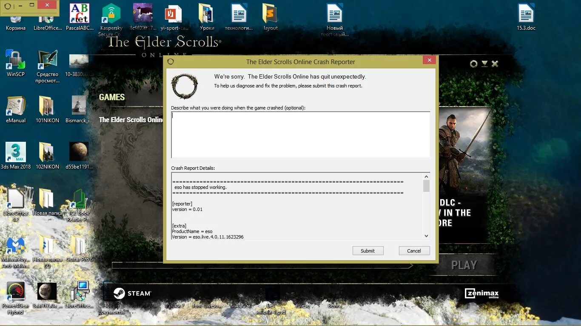Launch Guitar Pro 6 shortcut
This screenshot has height=326, width=581.
(x=79, y=248)
